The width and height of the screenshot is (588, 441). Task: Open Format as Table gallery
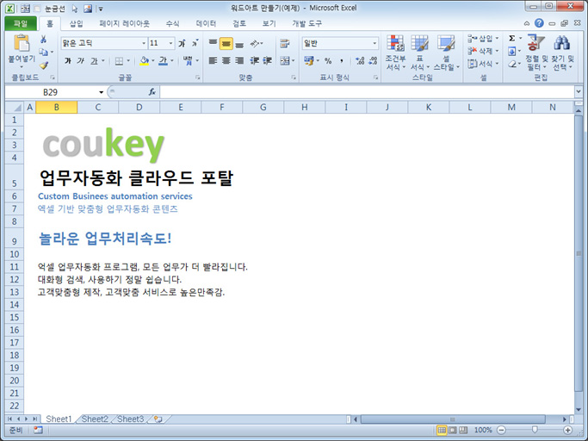pyautogui.click(x=419, y=53)
